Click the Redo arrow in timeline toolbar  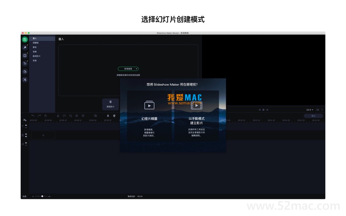pos(39,116)
